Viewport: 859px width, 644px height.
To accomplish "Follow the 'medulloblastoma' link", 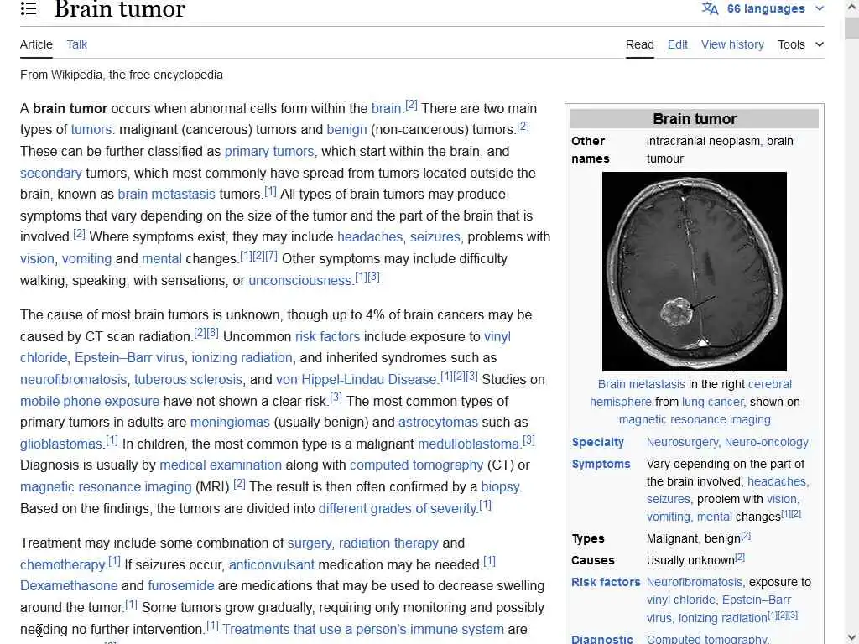I will point(468,444).
